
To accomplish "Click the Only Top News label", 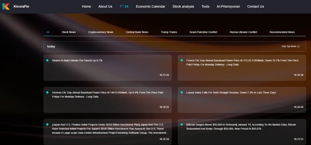I will (x=289, y=46).
